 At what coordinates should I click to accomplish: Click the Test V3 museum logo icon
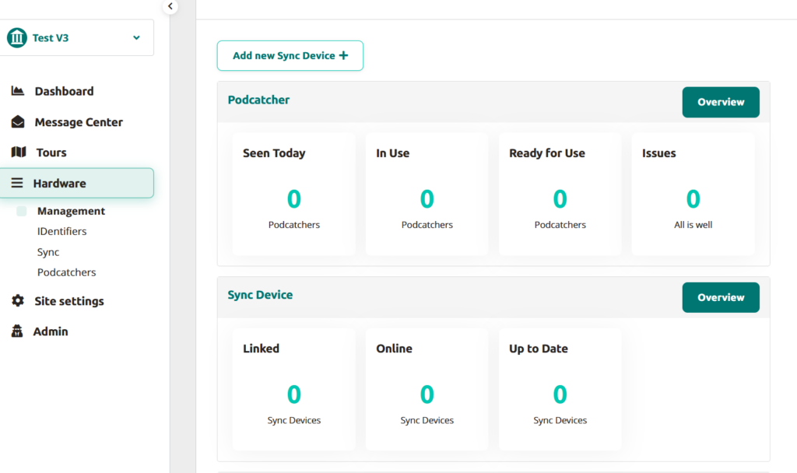pyautogui.click(x=17, y=38)
